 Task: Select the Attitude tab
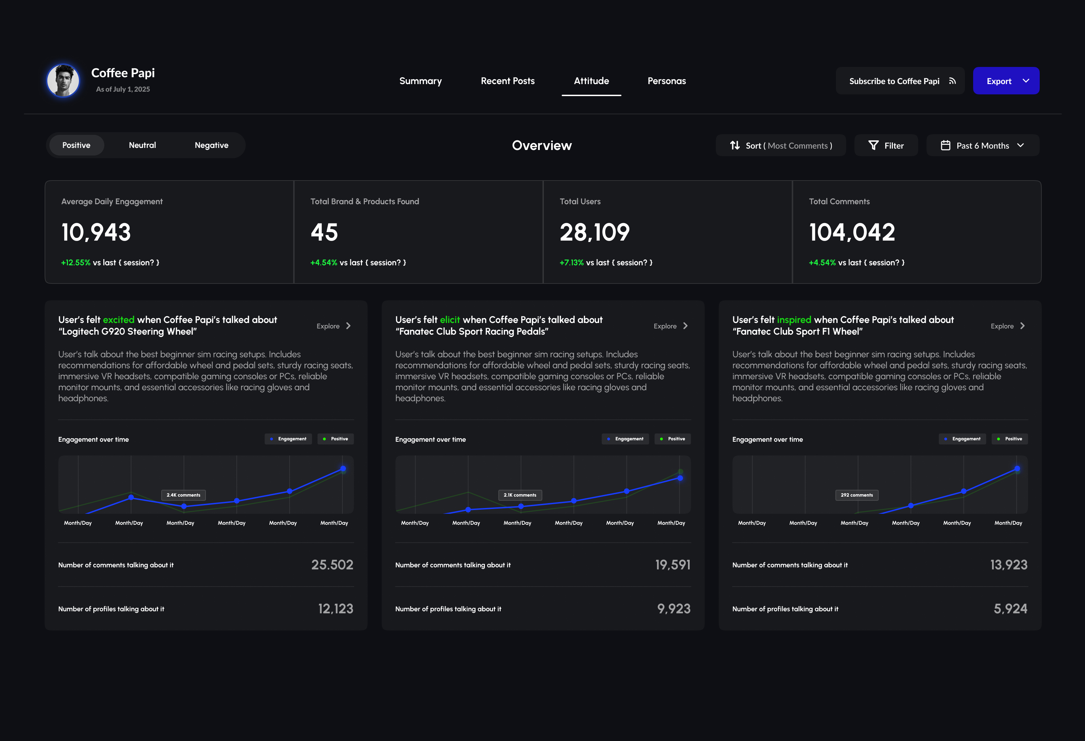[591, 81]
